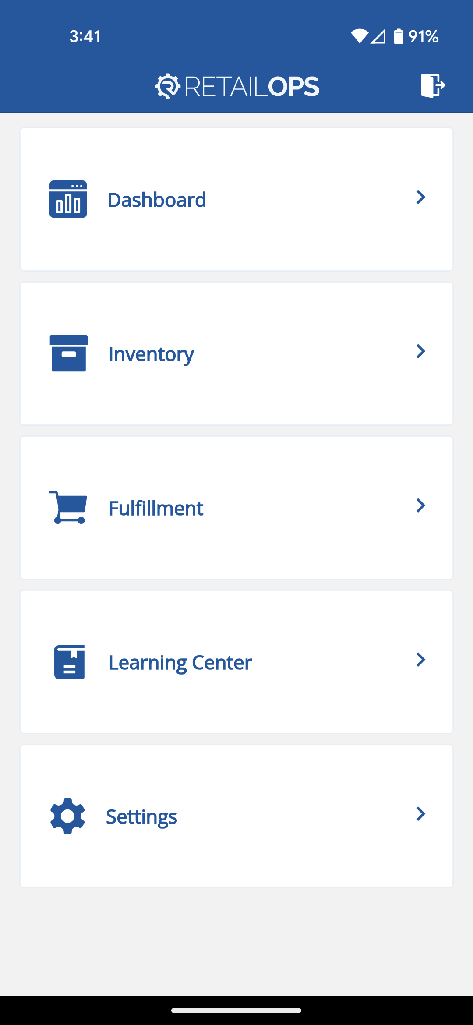Open the Dashboard menu item
Viewport: 473px width, 1025px height.
(236, 199)
